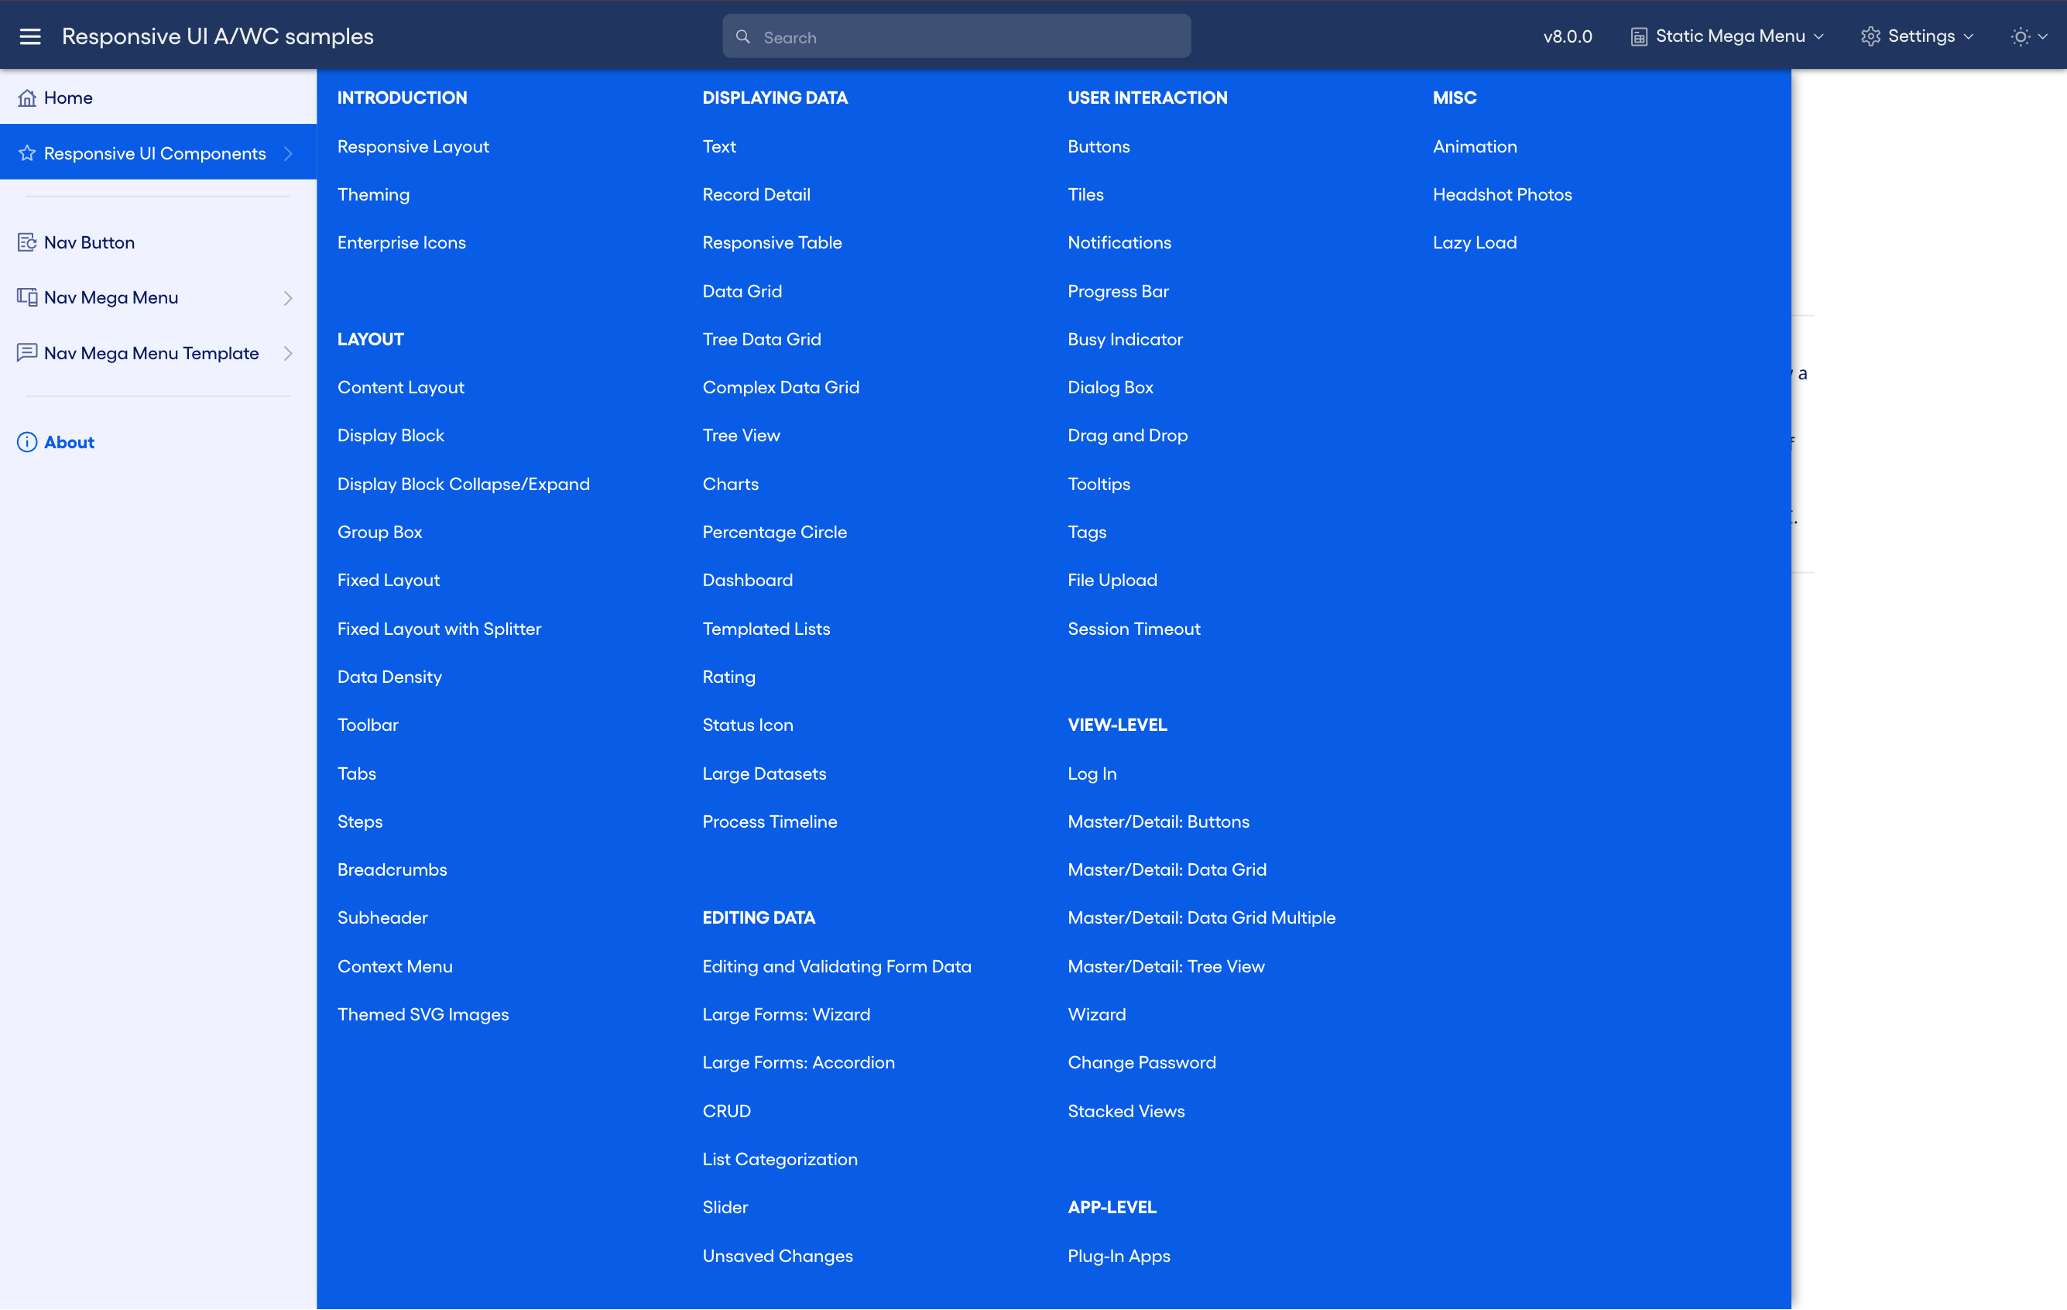Screen dimensions: 2067x1310
Task: Expand the Static Mega Menu dropdown
Action: click(x=1820, y=36)
